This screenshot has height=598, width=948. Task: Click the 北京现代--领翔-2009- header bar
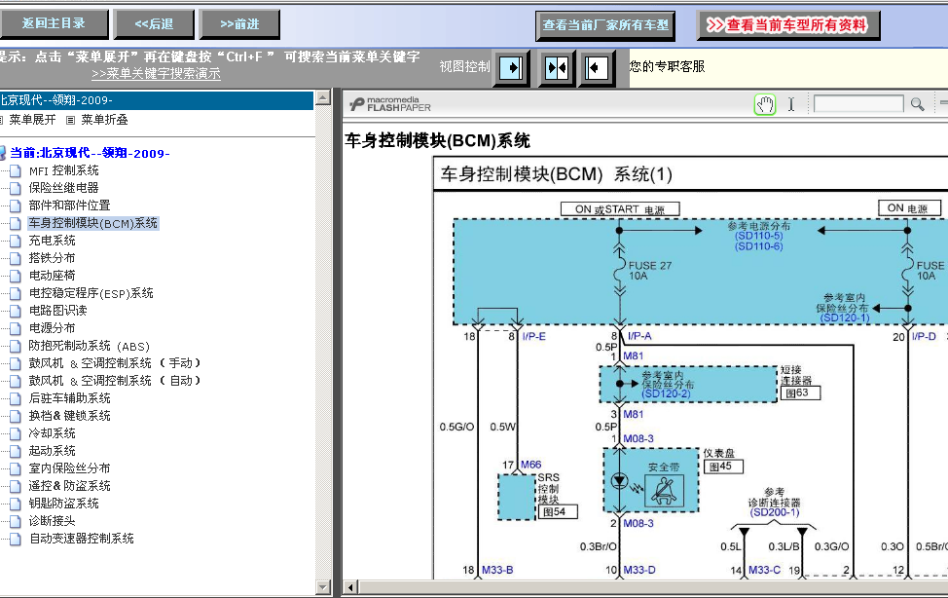point(157,100)
